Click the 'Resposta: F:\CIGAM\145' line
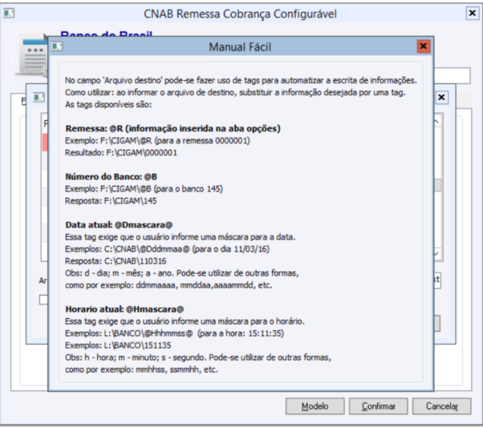Screen dimensions: 483x428 tap(111, 201)
